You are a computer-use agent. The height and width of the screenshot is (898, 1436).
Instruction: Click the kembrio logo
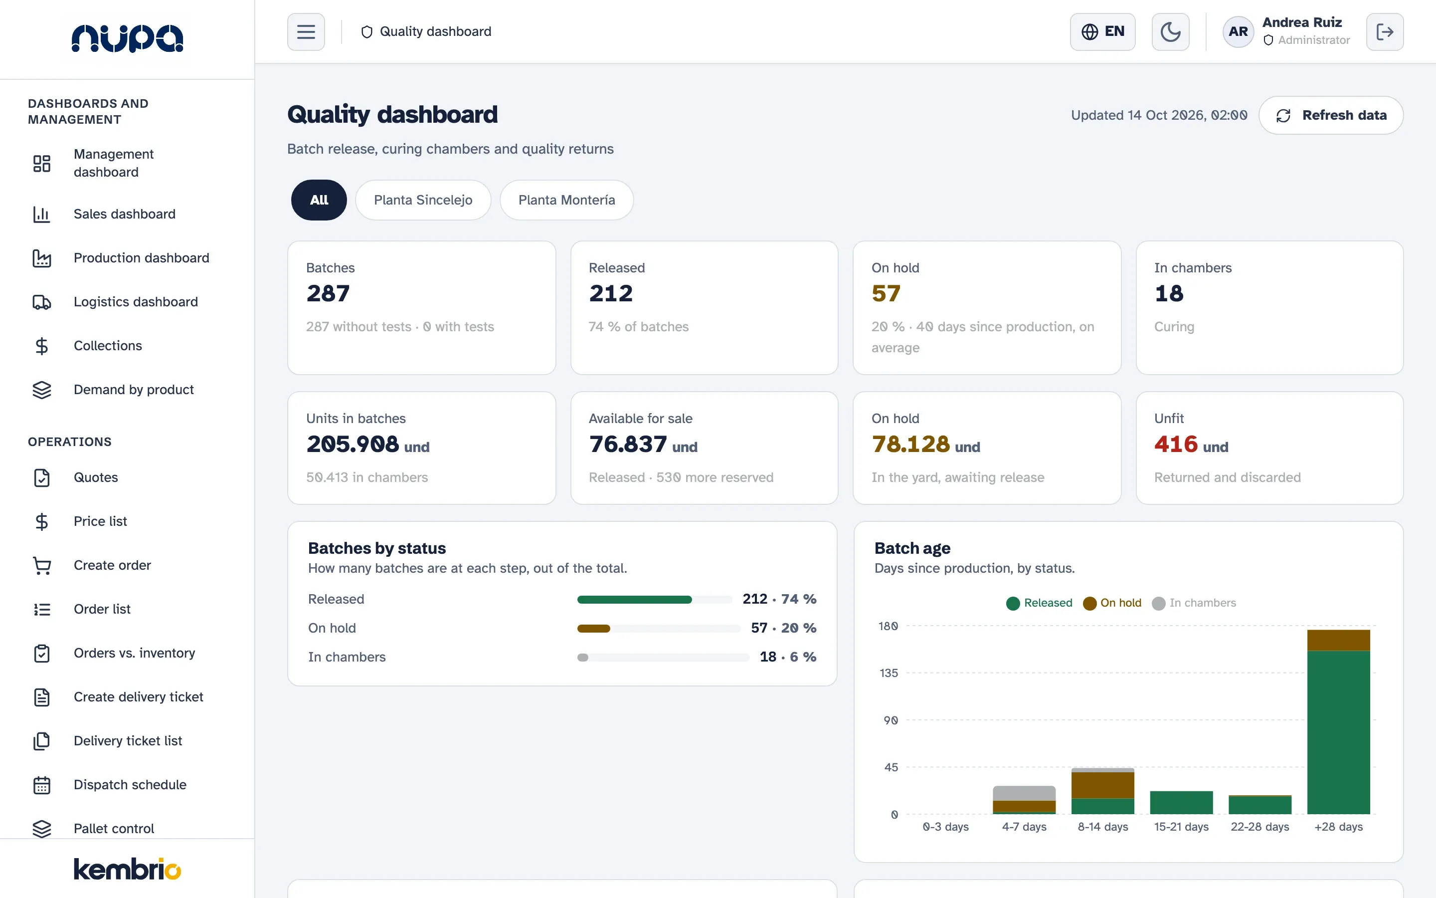tap(127, 869)
